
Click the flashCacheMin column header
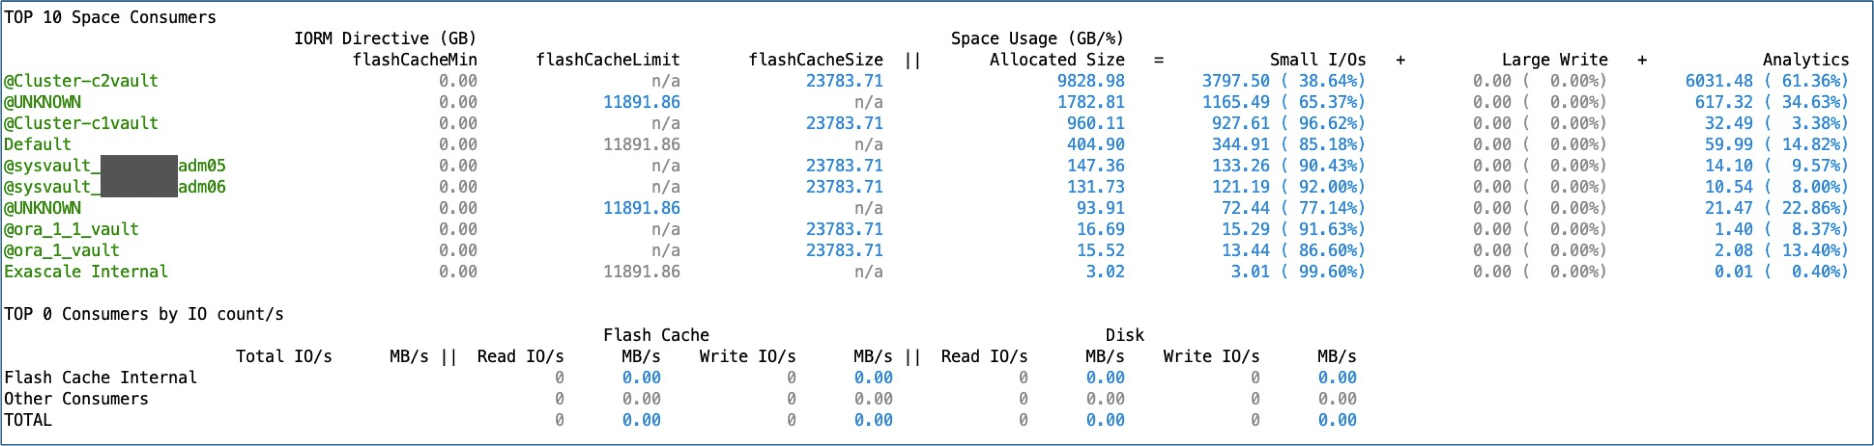pyautogui.click(x=414, y=60)
